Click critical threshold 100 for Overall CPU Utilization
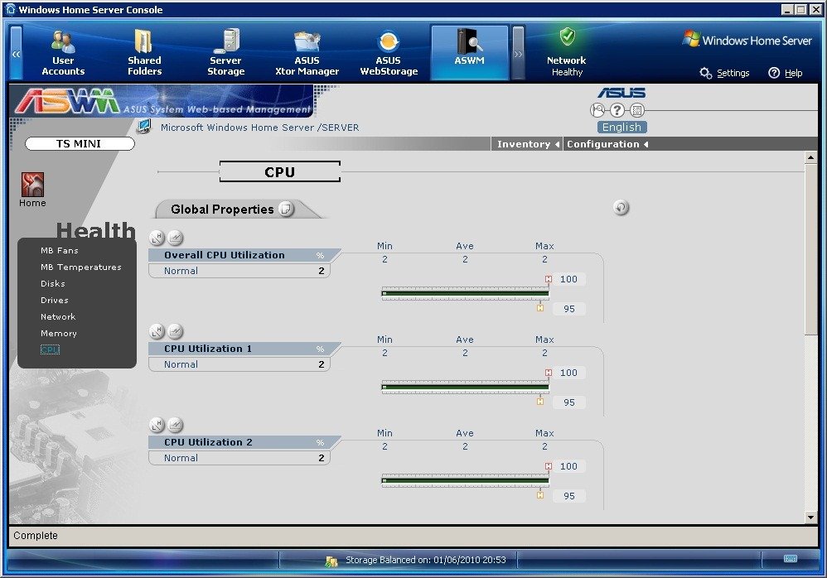 click(569, 279)
